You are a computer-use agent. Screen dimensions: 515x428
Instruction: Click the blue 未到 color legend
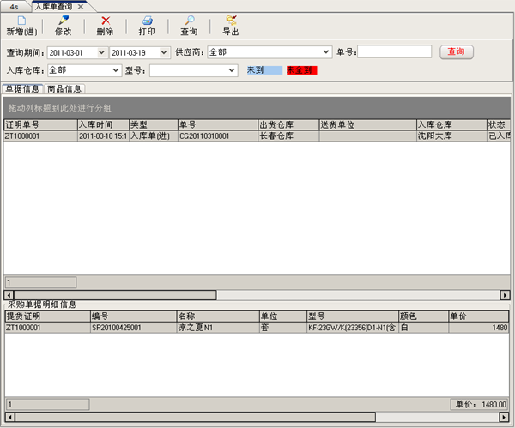[263, 70]
